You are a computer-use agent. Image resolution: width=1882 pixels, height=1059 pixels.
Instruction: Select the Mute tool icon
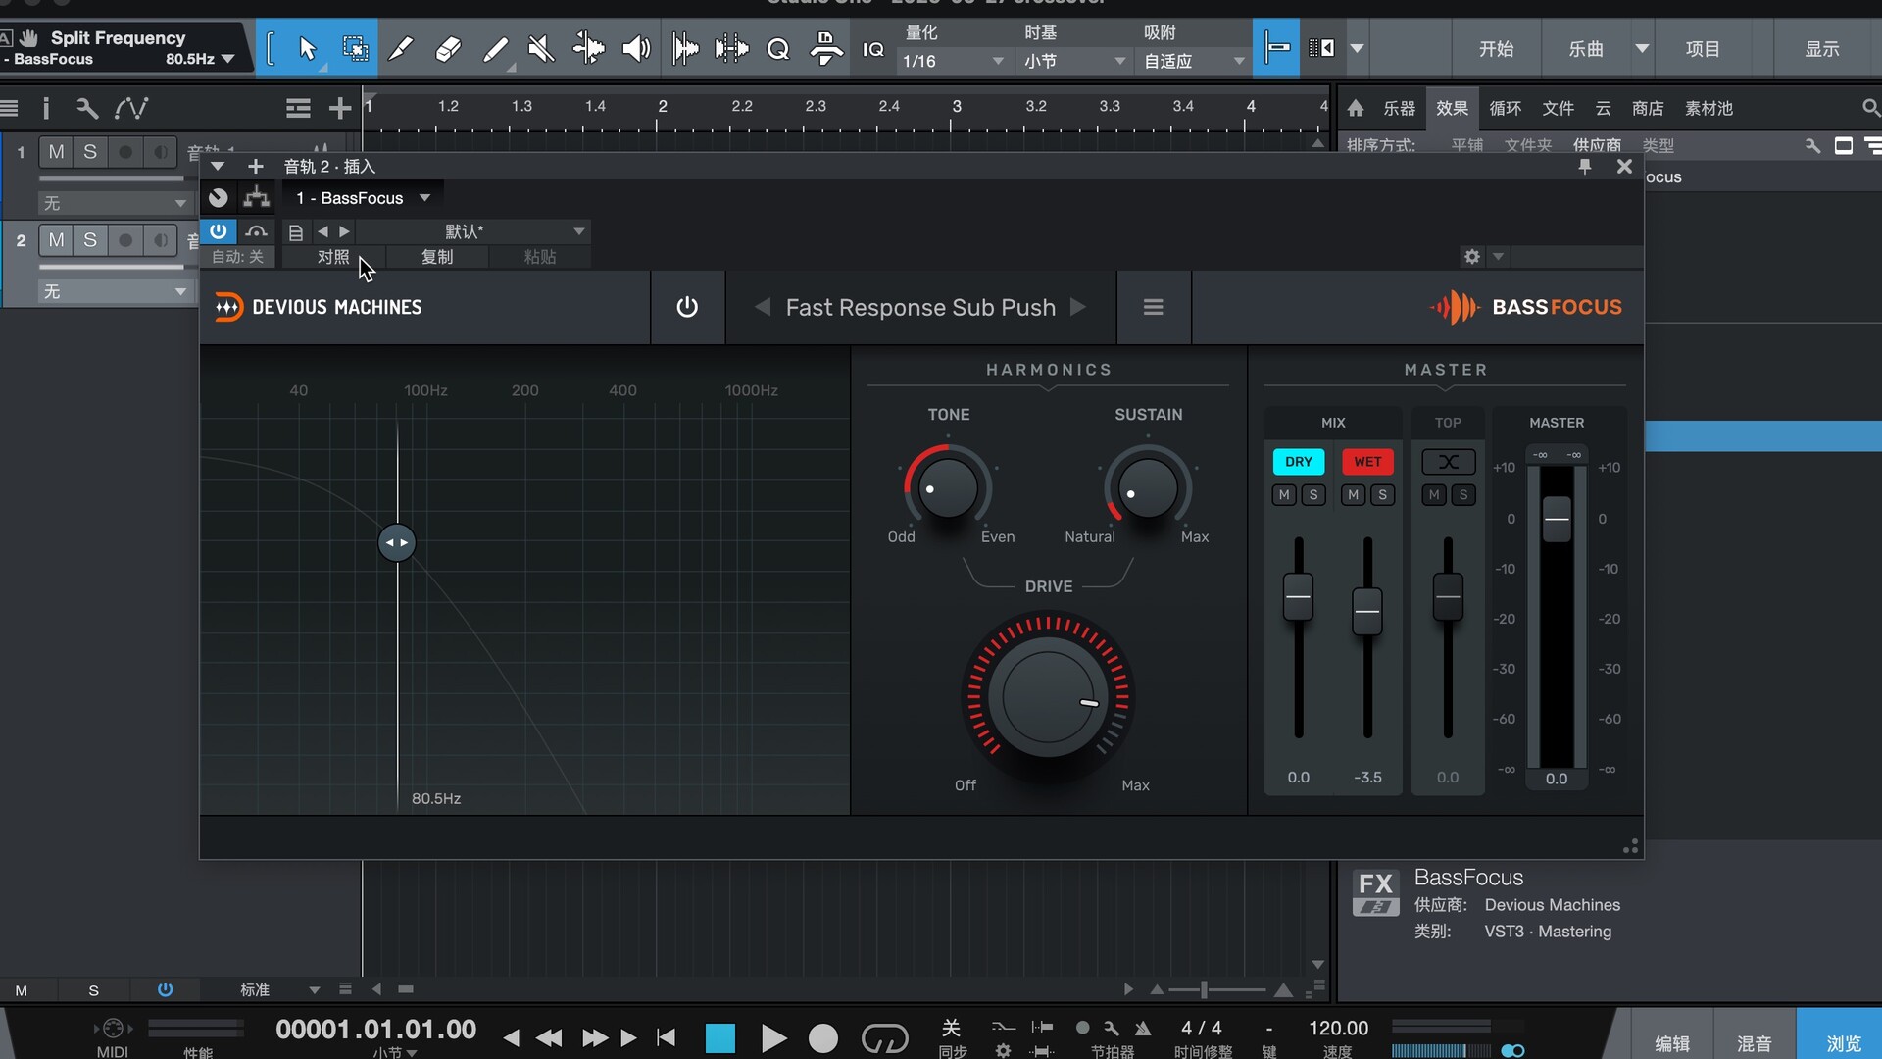540,48
